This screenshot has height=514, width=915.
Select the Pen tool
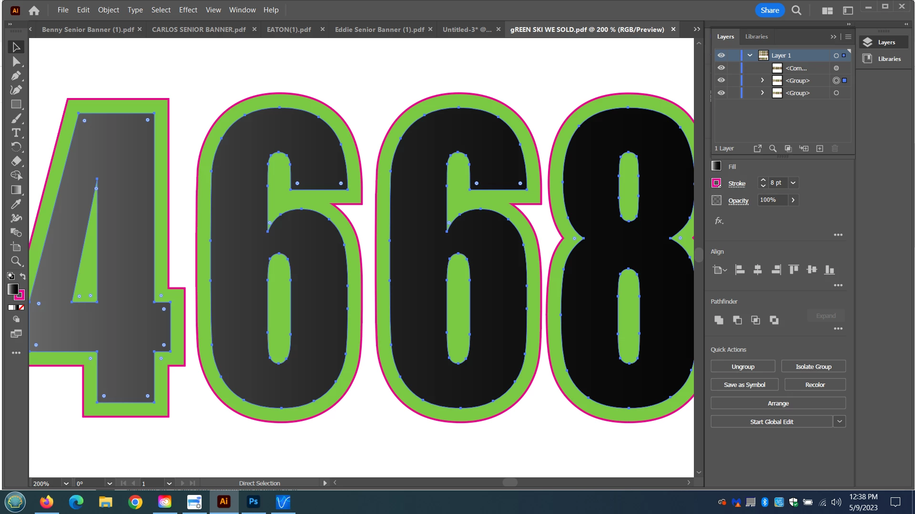coord(16,76)
